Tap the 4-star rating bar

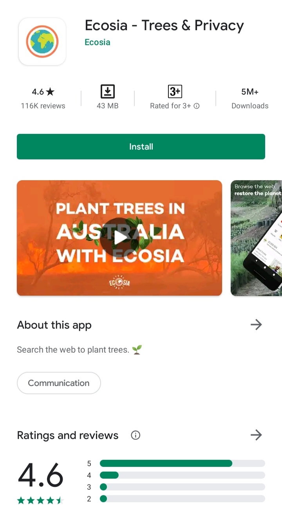point(183,475)
